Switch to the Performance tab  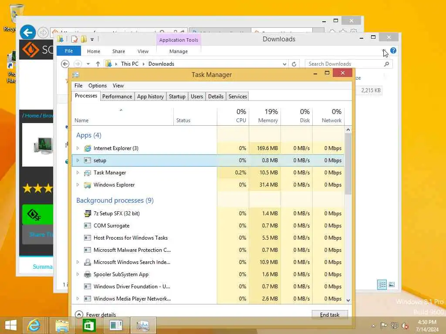[117, 97]
